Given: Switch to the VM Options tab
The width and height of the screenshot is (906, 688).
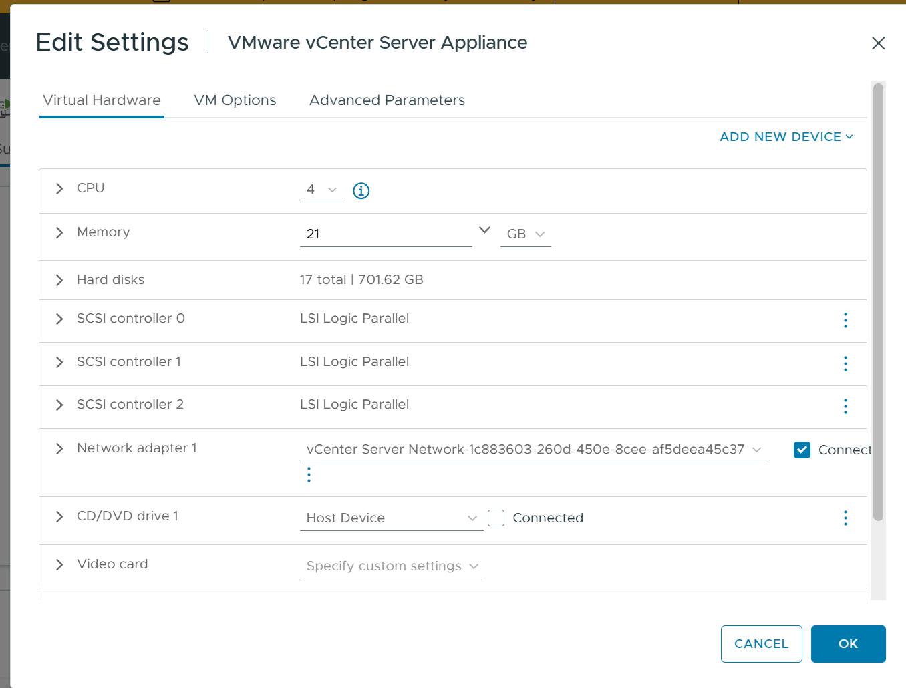Looking at the screenshot, I should pos(235,100).
